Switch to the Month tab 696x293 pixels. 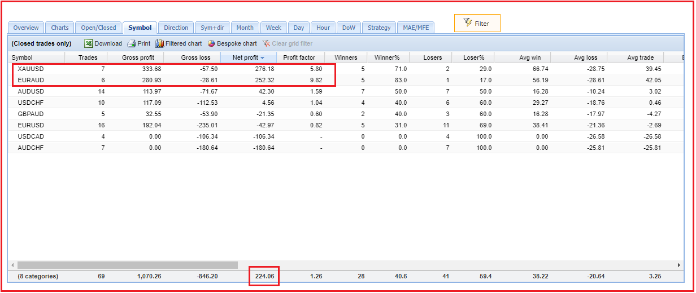pos(245,28)
